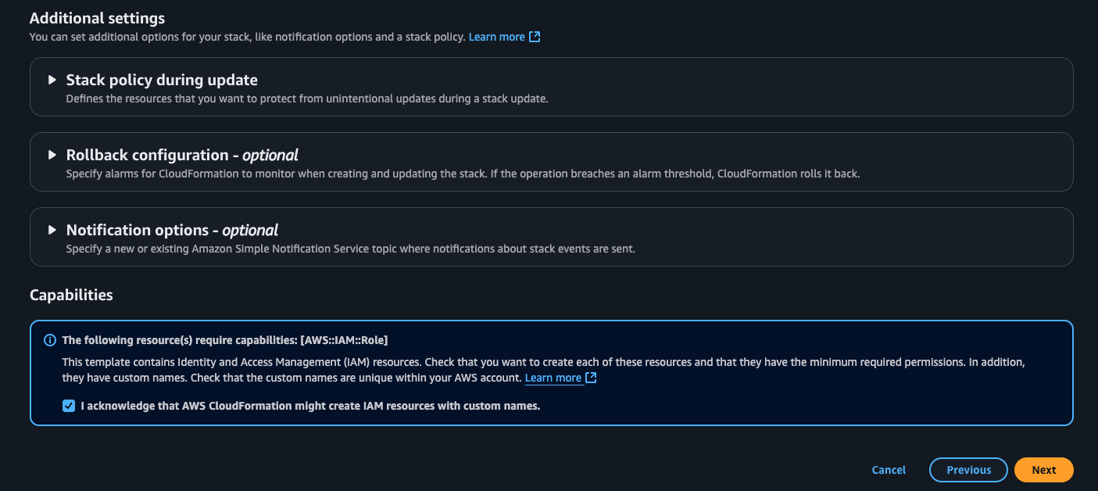
Task: Go back with the Previous button
Action: pyautogui.click(x=968, y=470)
